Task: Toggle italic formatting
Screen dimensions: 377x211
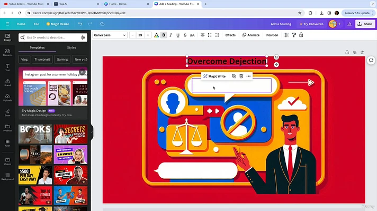Action: (170, 35)
